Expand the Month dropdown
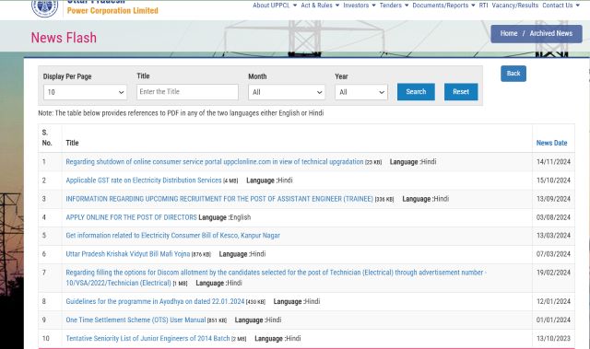The height and width of the screenshot is (349, 590). [287, 92]
